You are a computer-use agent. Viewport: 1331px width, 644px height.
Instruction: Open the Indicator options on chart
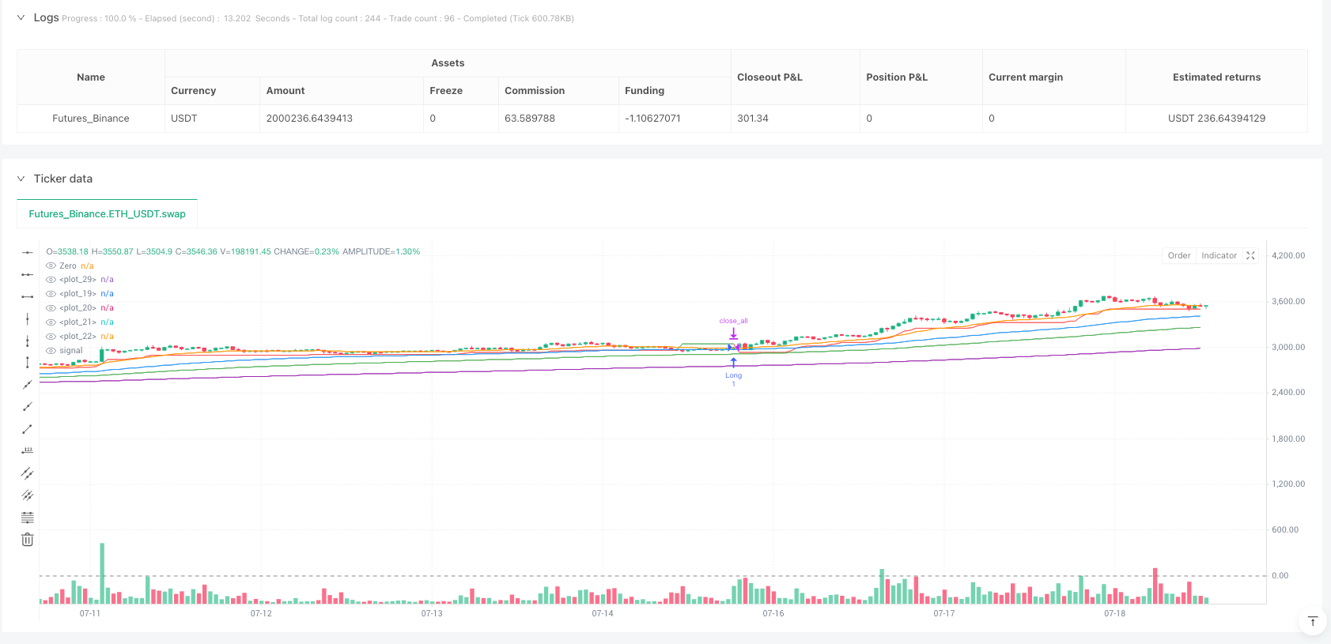pyautogui.click(x=1219, y=256)
